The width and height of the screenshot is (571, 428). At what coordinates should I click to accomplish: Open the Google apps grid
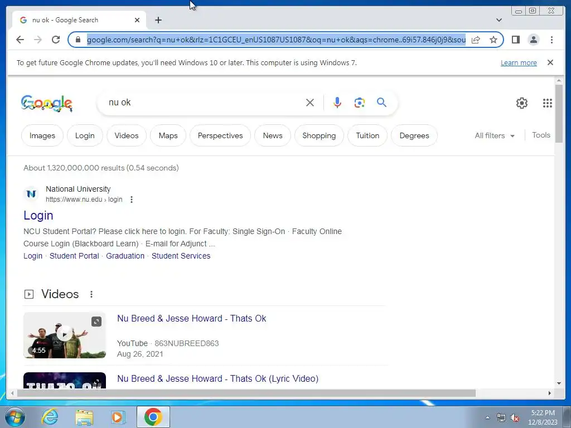[x=548, y=103]
